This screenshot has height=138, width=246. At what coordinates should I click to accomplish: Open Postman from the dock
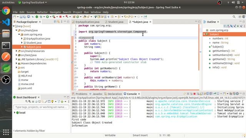click(6, 57)
